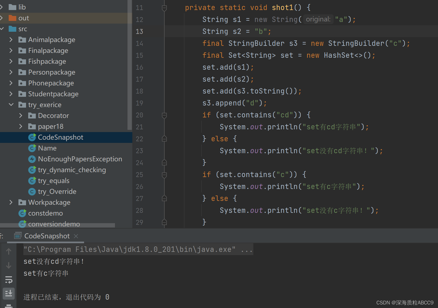This screenshot has height=308, width=438.
Task: Toggle scroll to end of console
Action: coord(9,293)
